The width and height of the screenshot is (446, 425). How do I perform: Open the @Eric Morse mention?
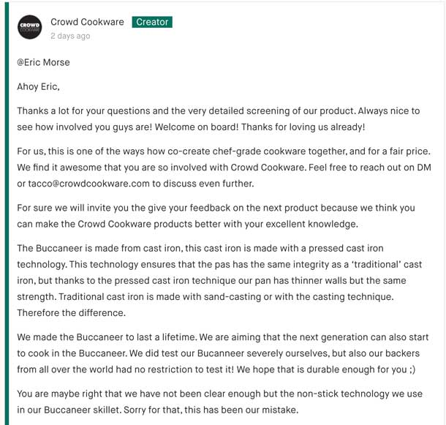[43, 62]
